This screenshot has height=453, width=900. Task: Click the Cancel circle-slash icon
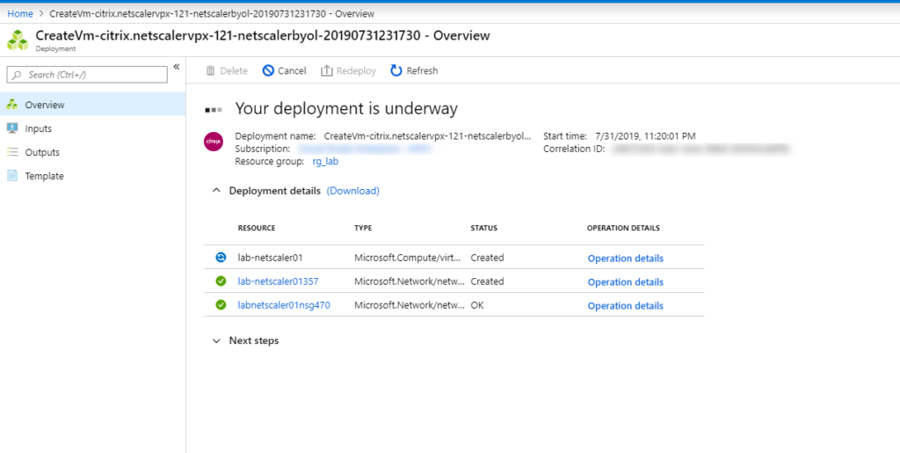coord(268,70)
